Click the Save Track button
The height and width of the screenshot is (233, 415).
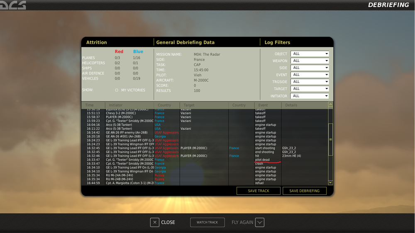[x=258, y=191]
